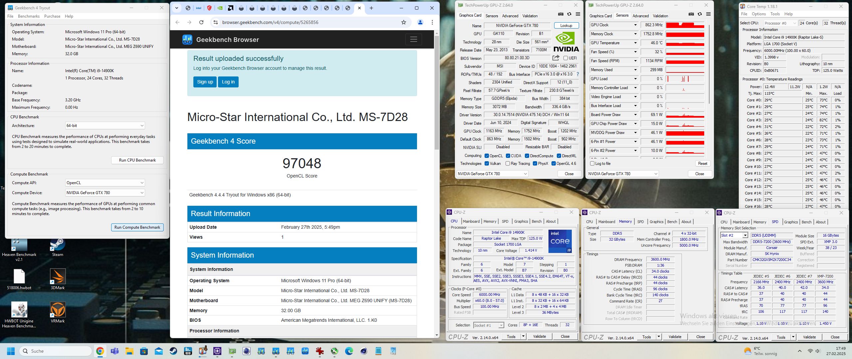Click the Bus Interface question mark icon
852x359 pixels.
pos(578,74)
